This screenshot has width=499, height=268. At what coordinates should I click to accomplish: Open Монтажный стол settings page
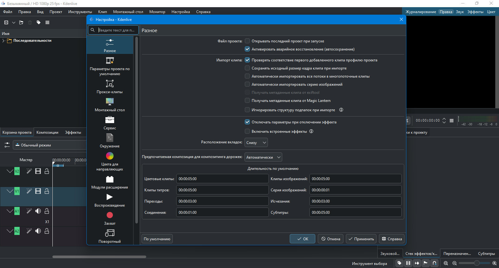click(x=110, y=105)
